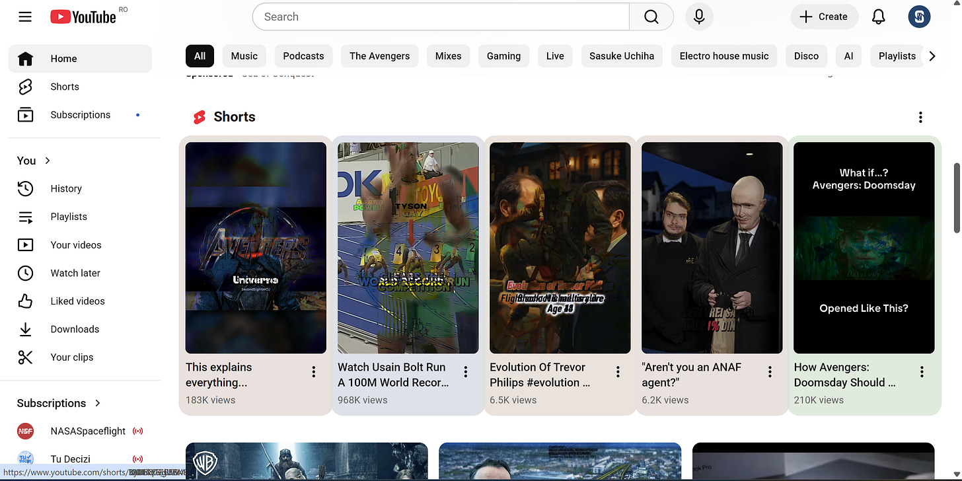962x481 pixels.
Task: Open "Aren't you an ANAF agent?" title
Action: pos(691,375)
